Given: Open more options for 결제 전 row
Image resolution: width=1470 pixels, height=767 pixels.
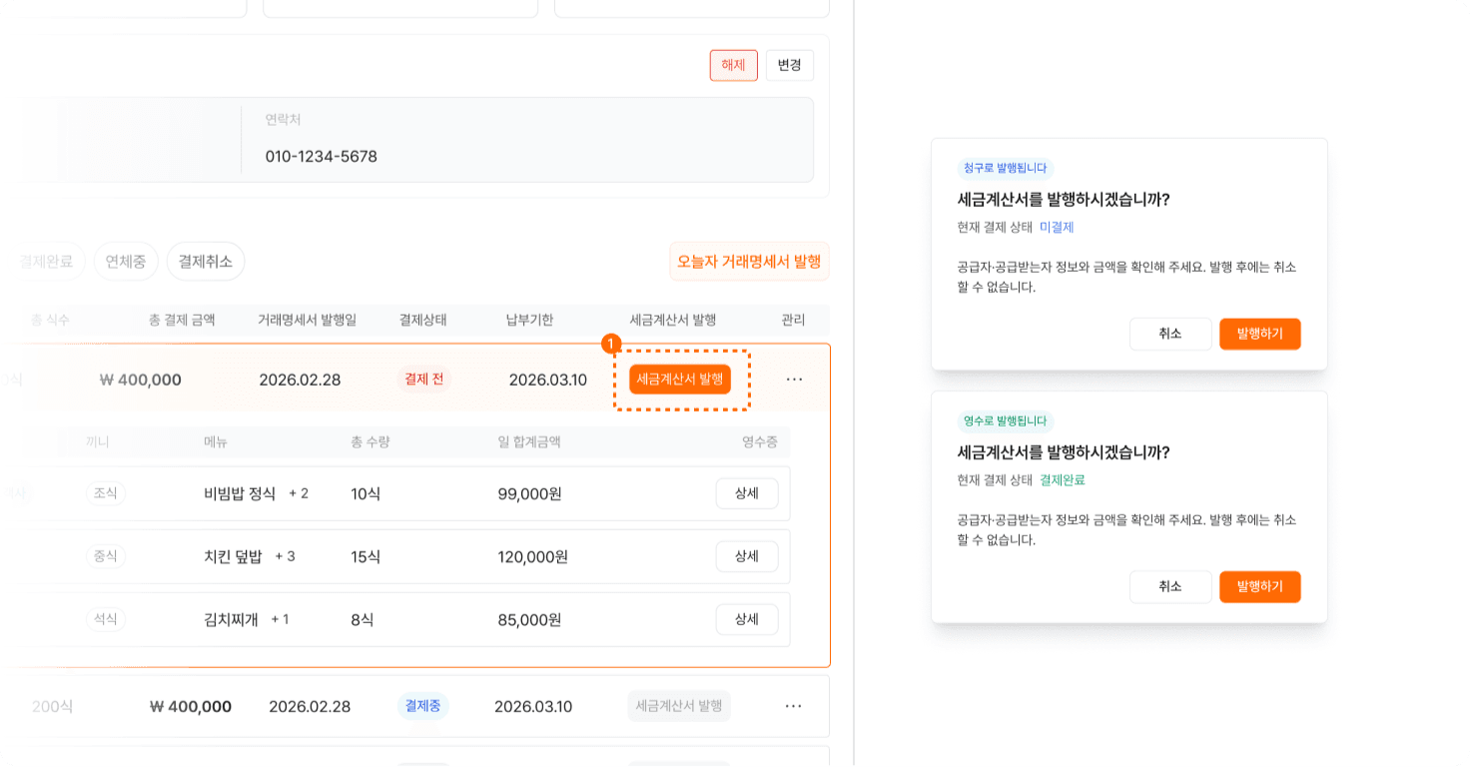Looking at the screenshot, I should click(x=794, y=380).
